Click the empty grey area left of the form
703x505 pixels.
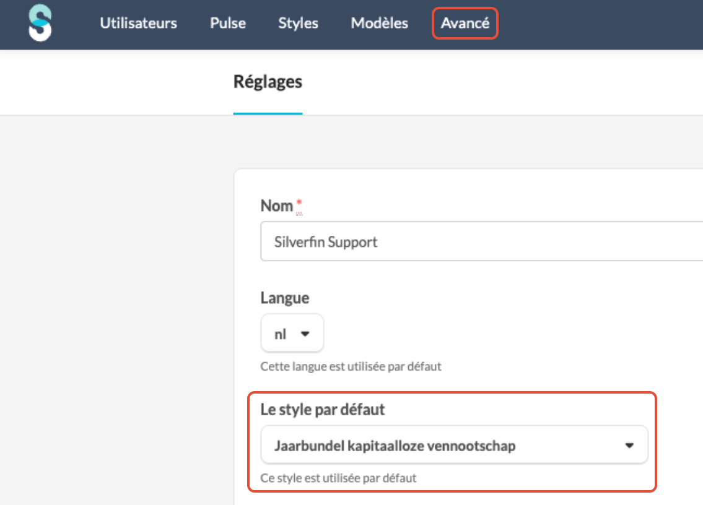point(111,309)
